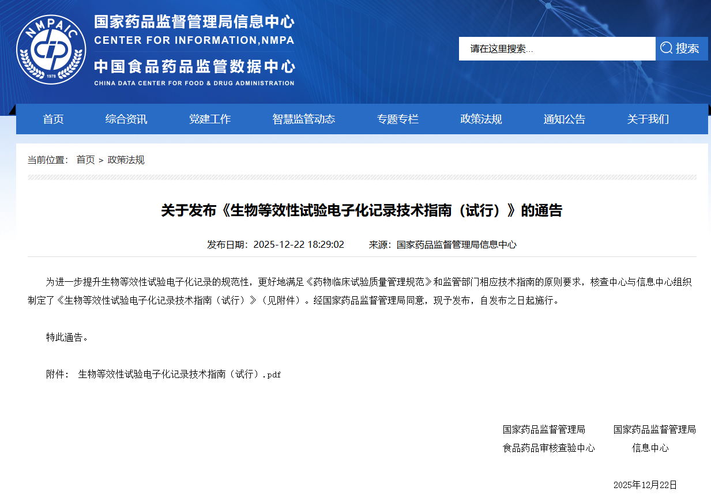The image size is (711, 495).
Task: Click the 政策法规 breadcrumb link
Action: tap(126, 160)
